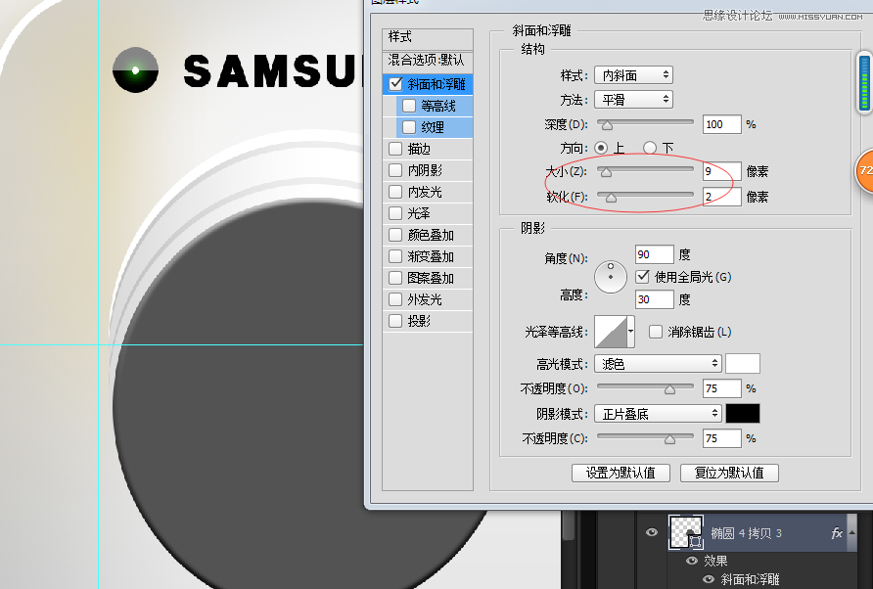873x589 pixels.
Task: Enable the 内发光 checkbox
Action: point(395,192)
